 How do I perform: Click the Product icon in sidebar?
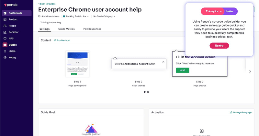tap(5, 19)
